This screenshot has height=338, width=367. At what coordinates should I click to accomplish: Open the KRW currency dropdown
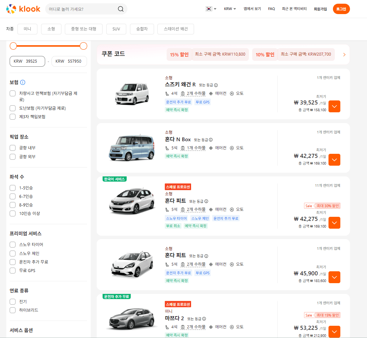(230, 9)
